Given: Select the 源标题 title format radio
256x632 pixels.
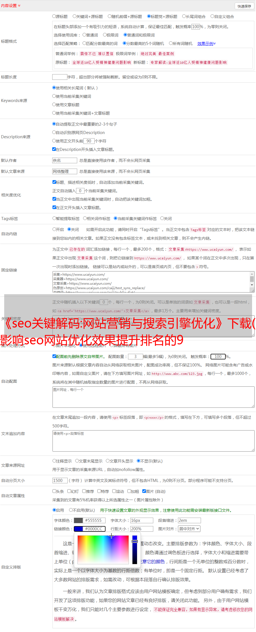Looking at the screenshot, I should click(54, 16).
